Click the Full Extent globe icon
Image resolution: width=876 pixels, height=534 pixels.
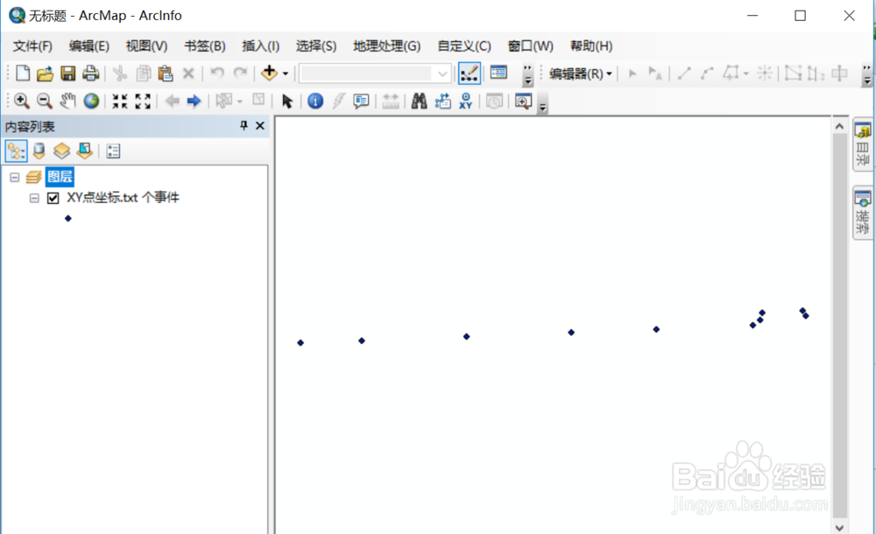(91, 101)
